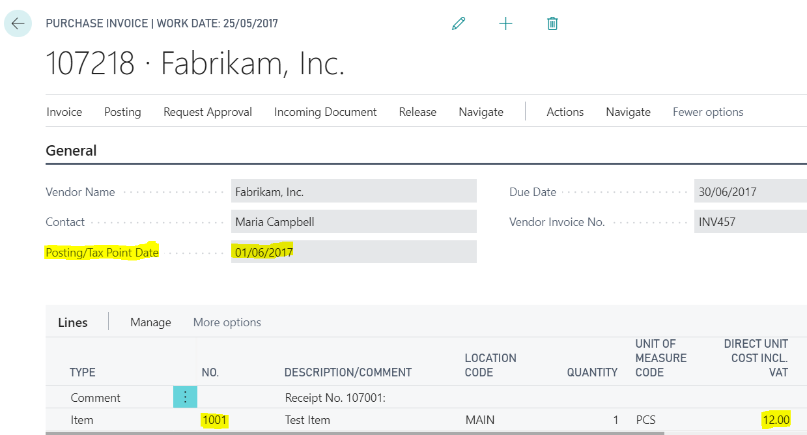Open the Request Approval menu
Viewport: 807px width, 435px height.
(x=207, y=112)
